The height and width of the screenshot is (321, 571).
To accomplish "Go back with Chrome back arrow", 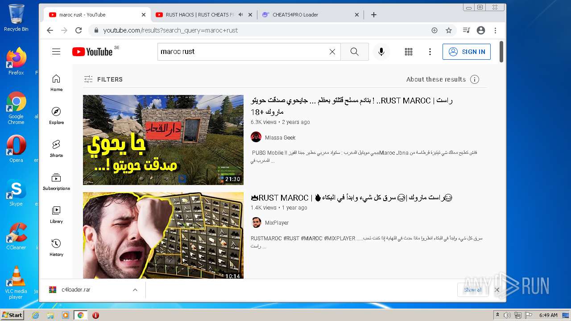I will point(50,30).
